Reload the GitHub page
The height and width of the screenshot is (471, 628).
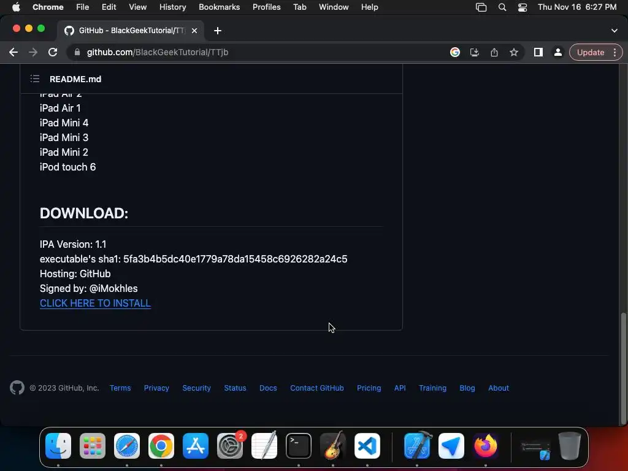(x=53, y=52)
